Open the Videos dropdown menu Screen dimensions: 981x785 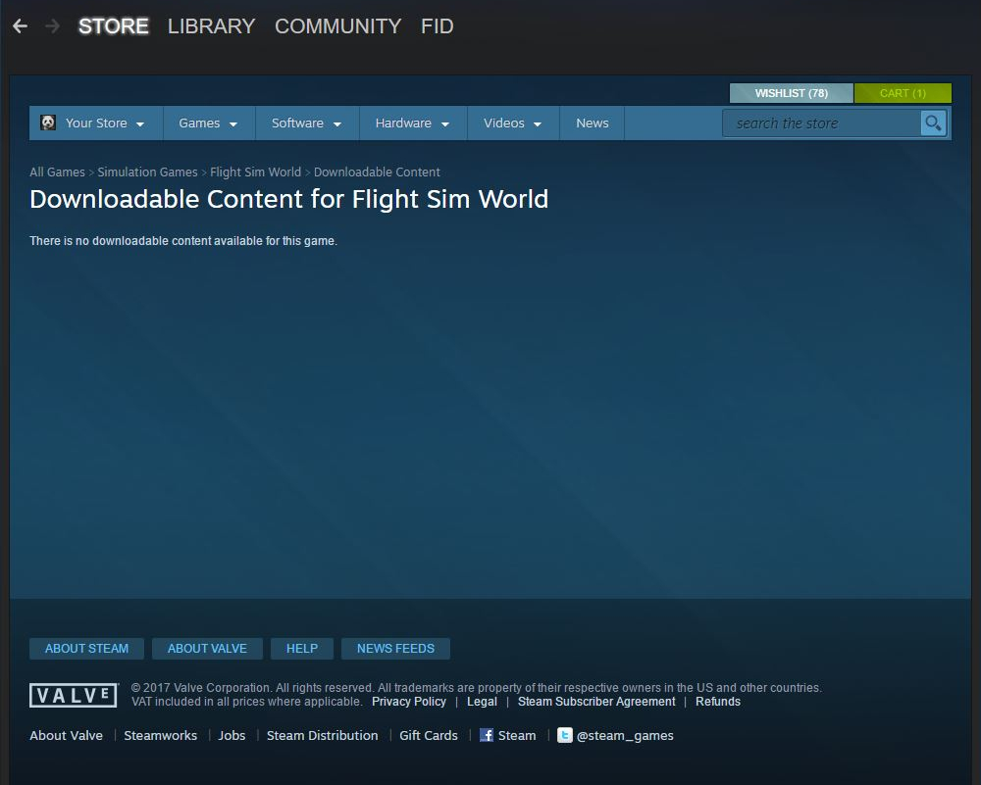[512, 123]
